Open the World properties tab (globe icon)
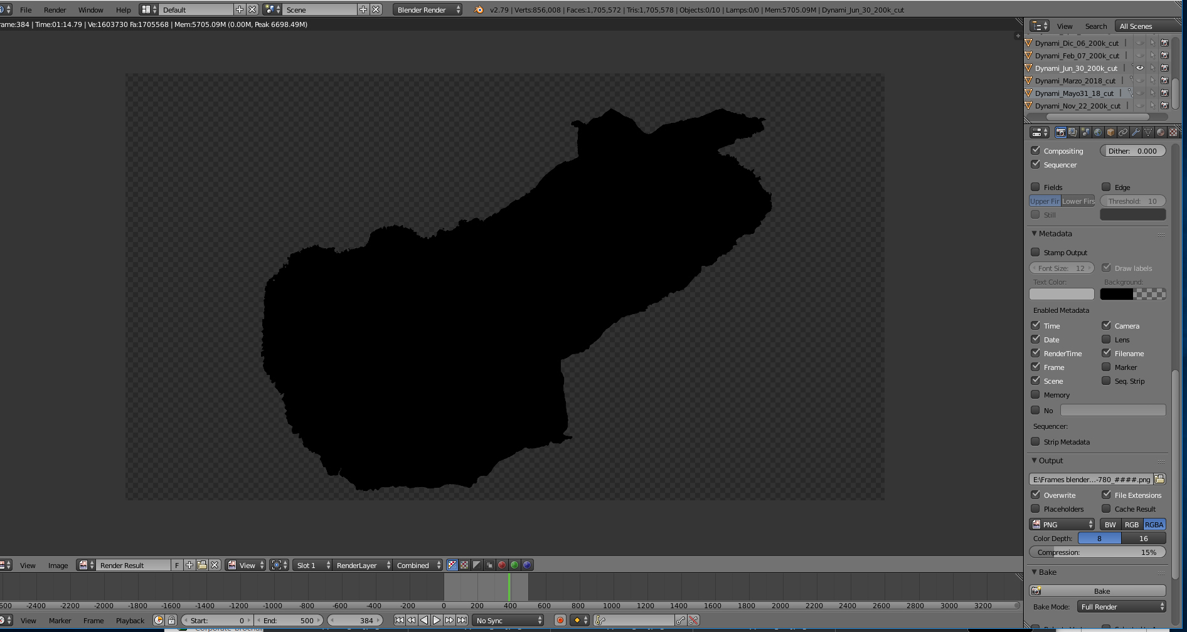Image resolution: width=1187 pixels, height=632 pixels. [x=1098, y=132]
